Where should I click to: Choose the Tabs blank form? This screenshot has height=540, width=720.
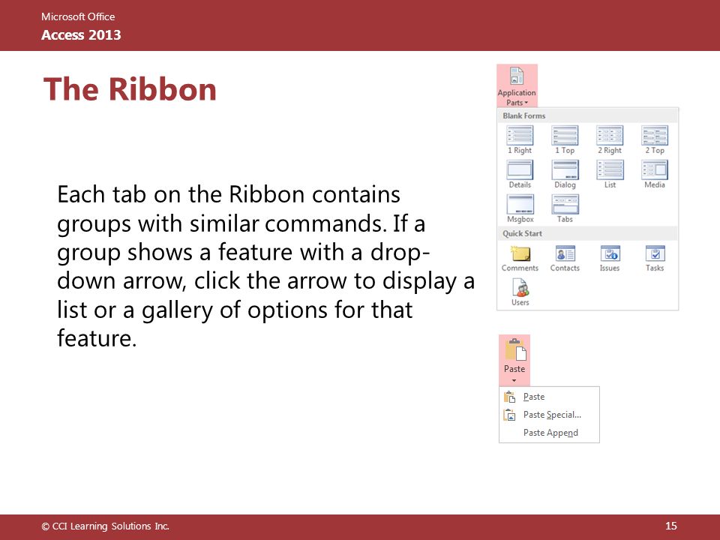565,209
